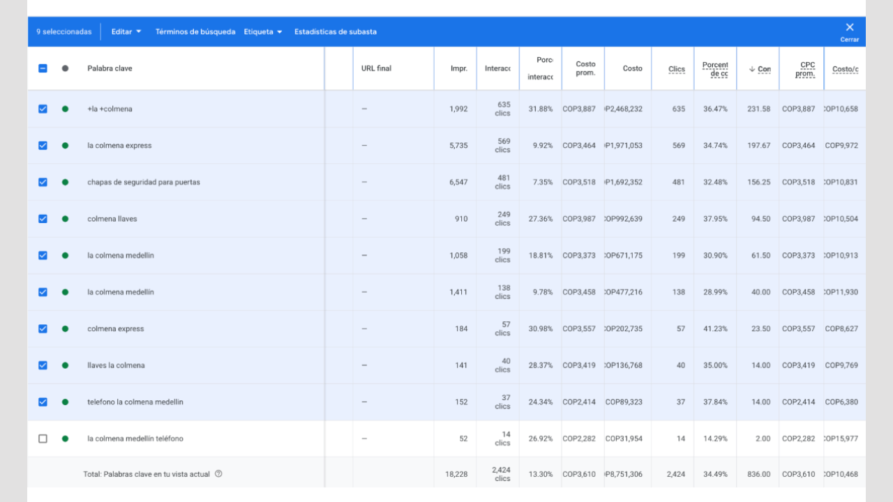Expand the Etiqueta dropdown
This screenshot has height=502, width=893.
tap(263, 31)
